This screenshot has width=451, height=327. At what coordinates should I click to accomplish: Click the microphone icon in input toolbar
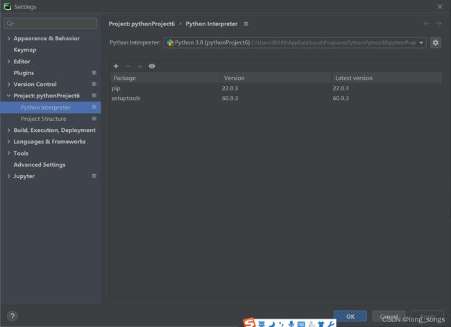291,324
